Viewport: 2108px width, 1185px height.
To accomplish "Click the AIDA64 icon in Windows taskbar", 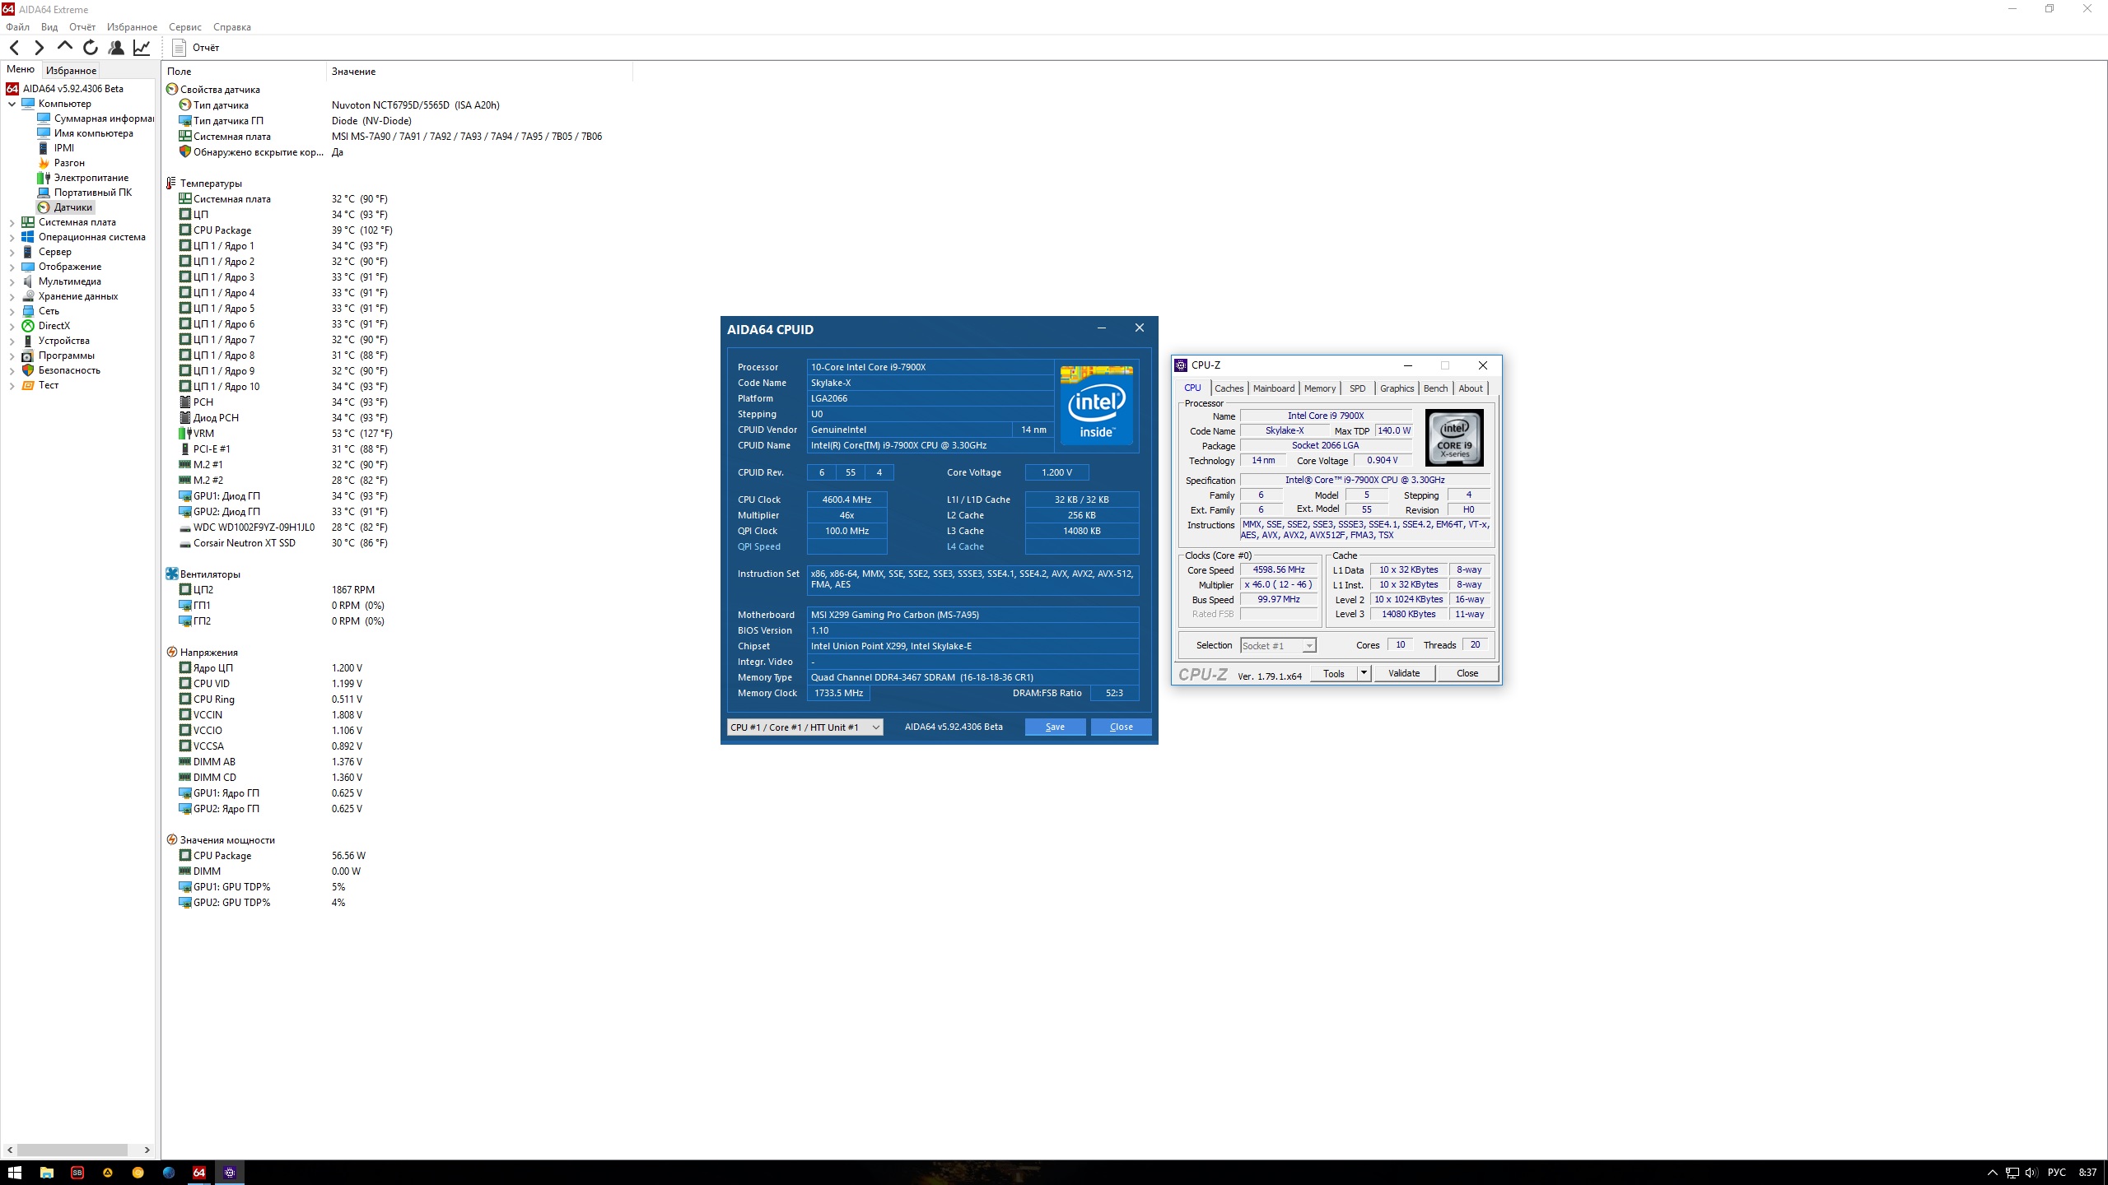I will coord(198,1173).
